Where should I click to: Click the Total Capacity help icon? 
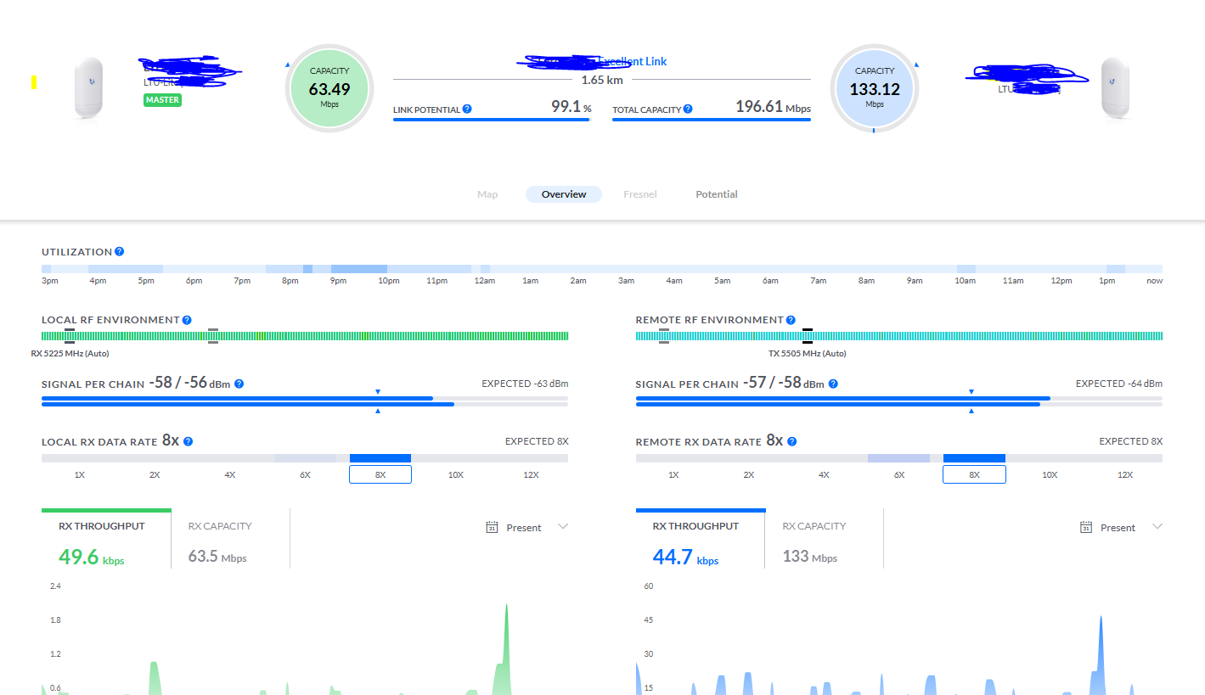(x=688, y=109)
